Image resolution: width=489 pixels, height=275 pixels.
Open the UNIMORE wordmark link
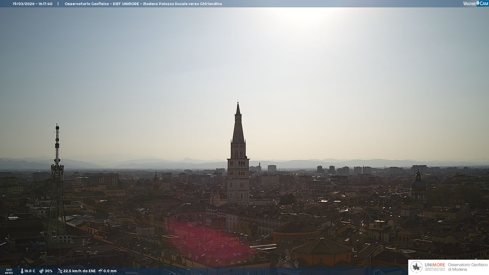coord(435,265)
